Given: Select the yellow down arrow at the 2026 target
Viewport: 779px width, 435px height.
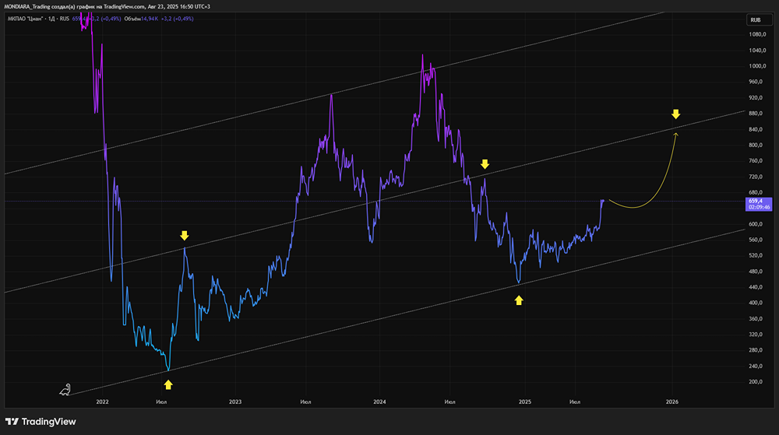Looking at the screenshot, I should coord(675,114).
